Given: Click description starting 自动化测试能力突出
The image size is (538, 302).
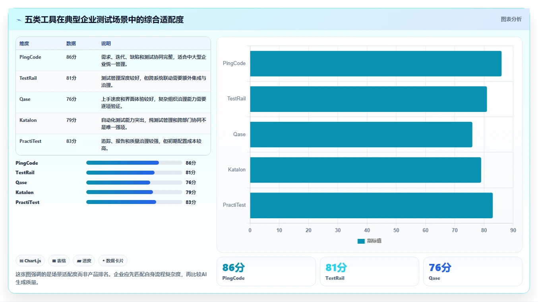Looking at the screenshot, I should point(154,124).
